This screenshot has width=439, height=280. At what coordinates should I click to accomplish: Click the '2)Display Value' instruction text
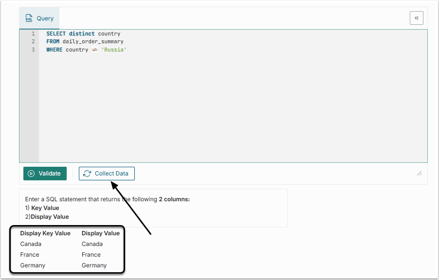click(47, 217)
